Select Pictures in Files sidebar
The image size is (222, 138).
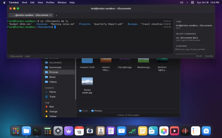59,72
